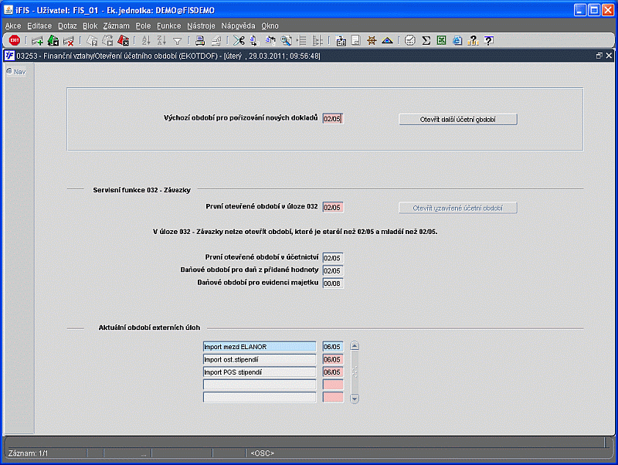
Task: Click the delete record icon with red X
Action: pyautogui.click(x=69, y=40)
